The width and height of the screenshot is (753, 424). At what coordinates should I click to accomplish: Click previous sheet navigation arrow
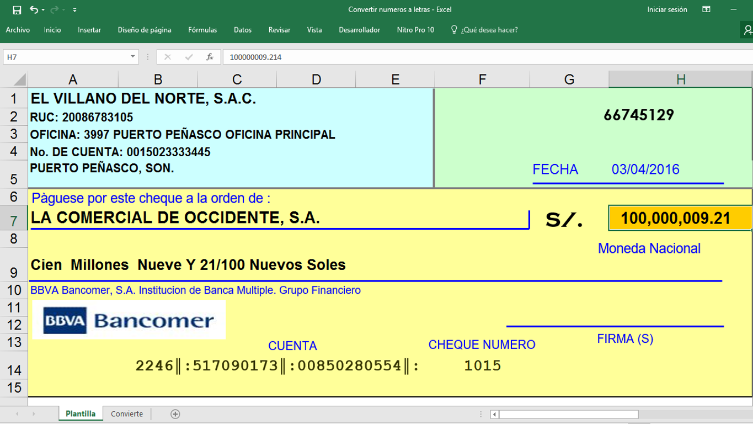tap(17, 414)
